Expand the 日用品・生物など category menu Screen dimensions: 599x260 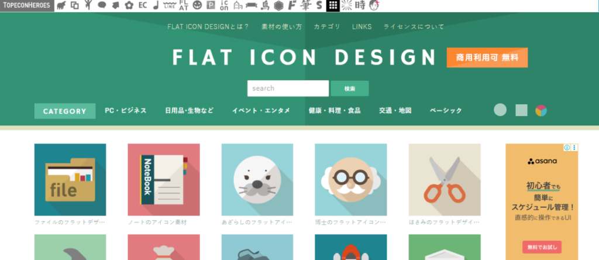[x=189, y=111]
